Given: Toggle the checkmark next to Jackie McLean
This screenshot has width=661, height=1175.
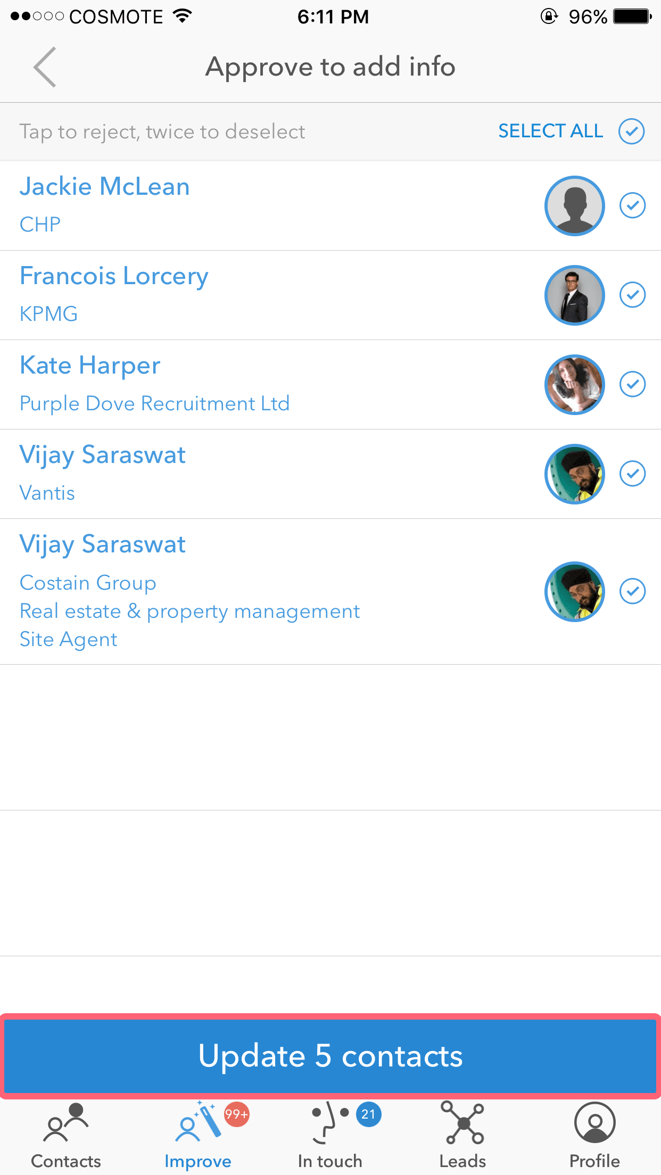Looking at the screenshot, I should (633, 205).
